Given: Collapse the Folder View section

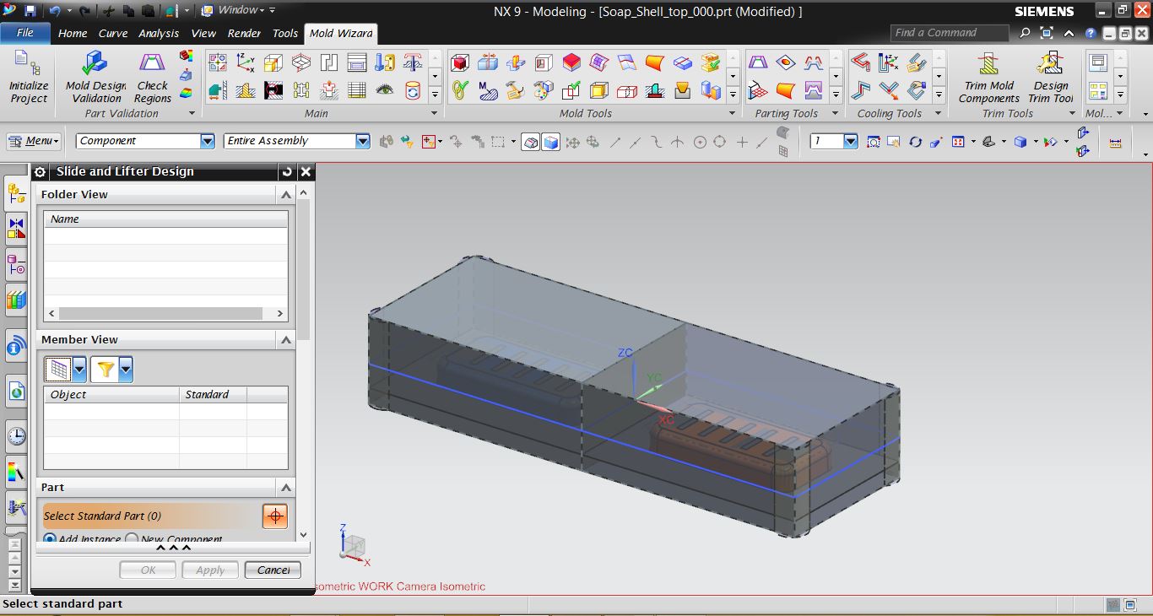Looking at the screenshot, I should [x=286, y=195].
